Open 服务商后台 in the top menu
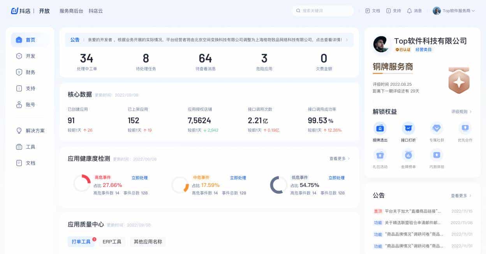This screenshot has height=254, width=486. point(71,11)
